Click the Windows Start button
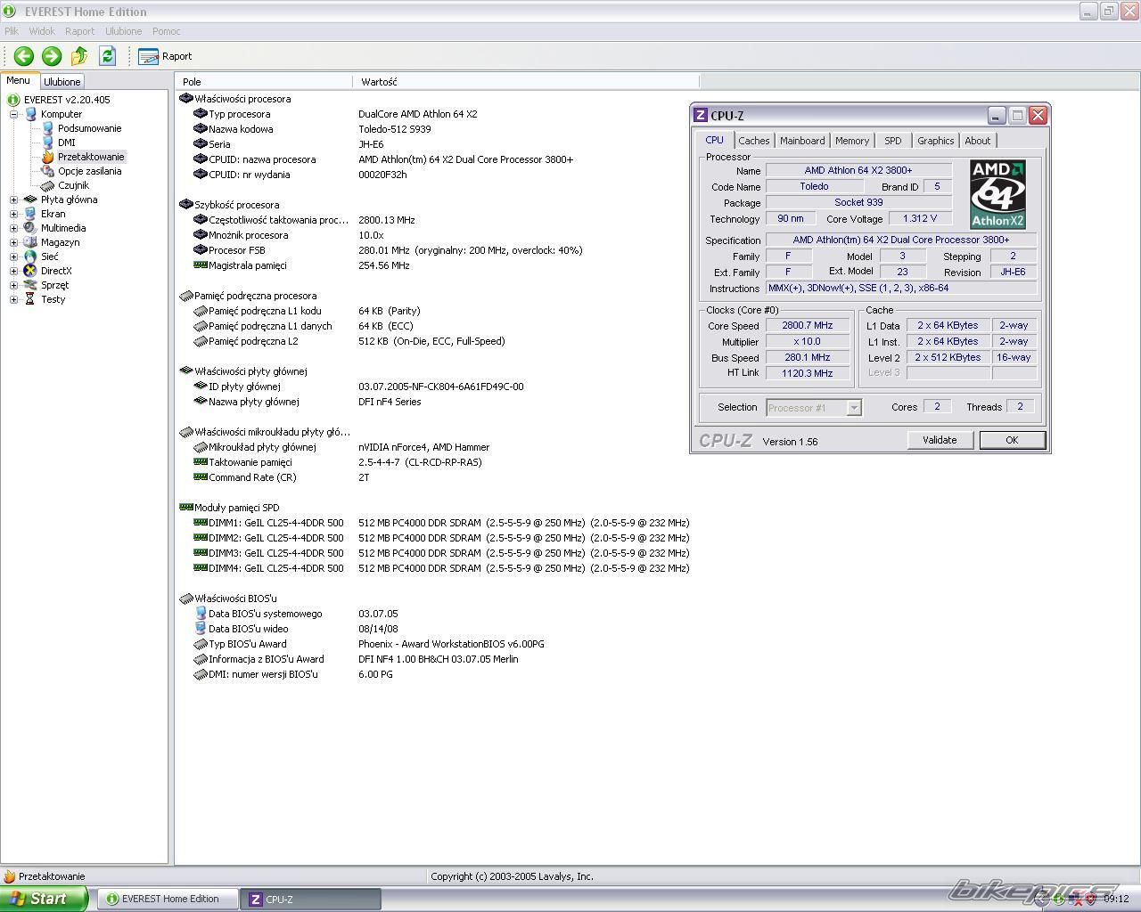Viewport: 1141px width, 912px height. click(x=43, y=899)
